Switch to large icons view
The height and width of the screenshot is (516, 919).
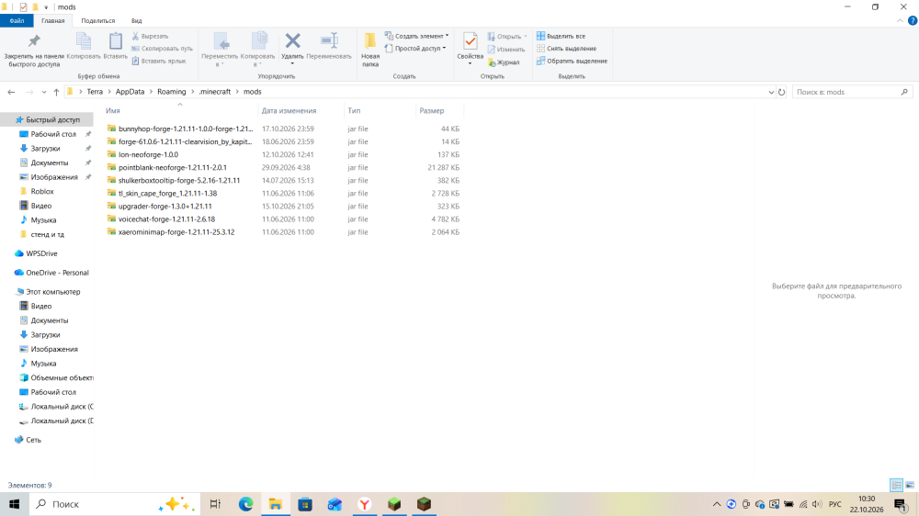click(910, 485)
